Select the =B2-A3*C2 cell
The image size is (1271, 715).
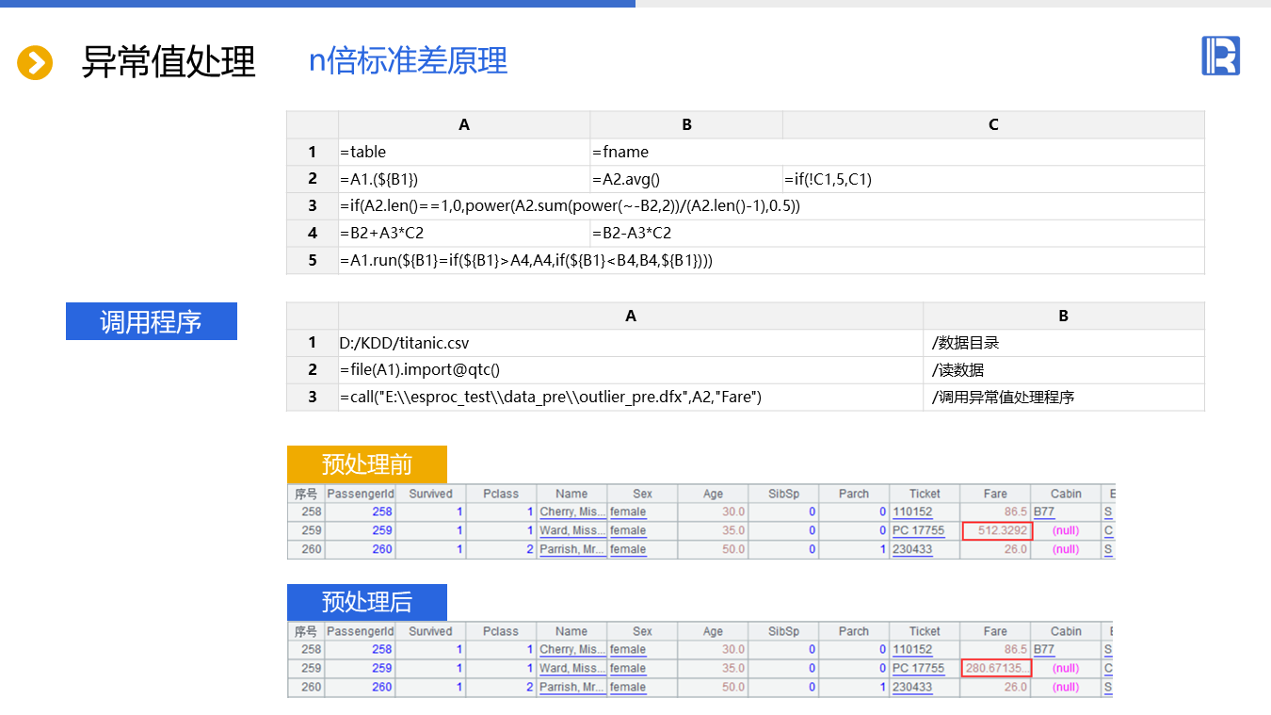[685, 233]
